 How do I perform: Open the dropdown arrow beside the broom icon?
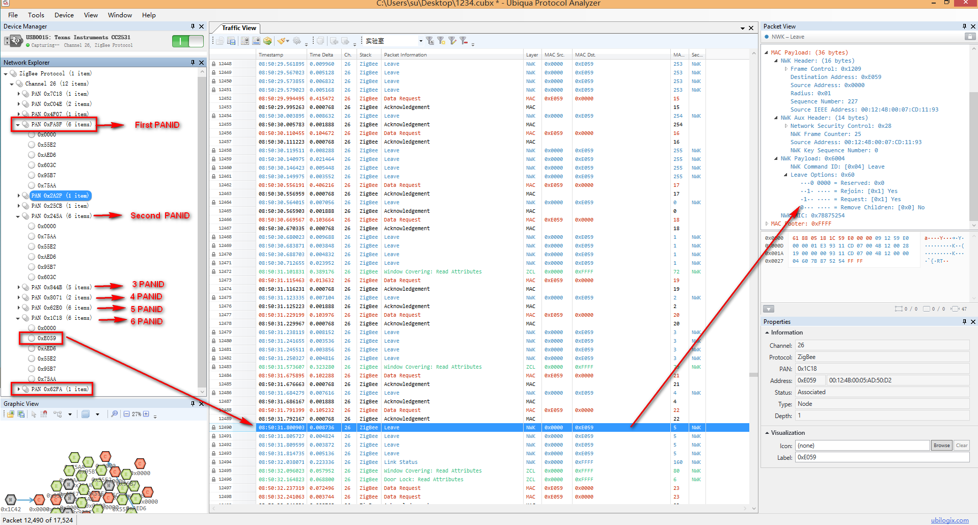287,41
